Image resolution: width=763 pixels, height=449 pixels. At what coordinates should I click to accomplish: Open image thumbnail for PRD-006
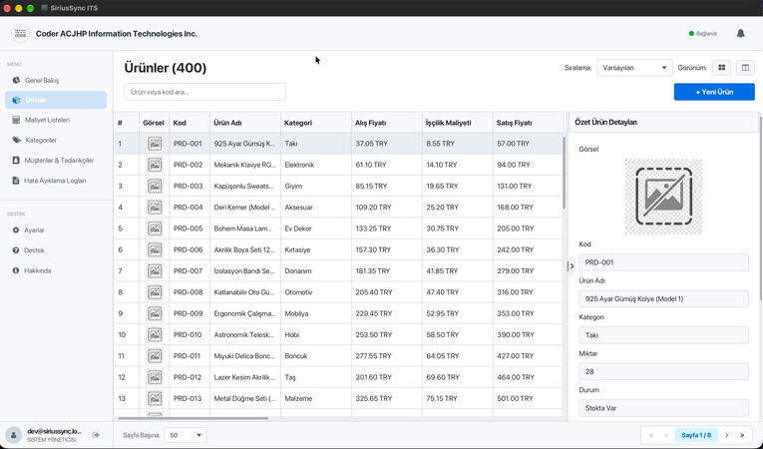pyautogui.click(x=155, y=249)
